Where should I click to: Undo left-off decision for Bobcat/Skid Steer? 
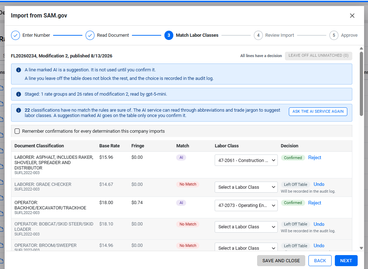(319, 224)
